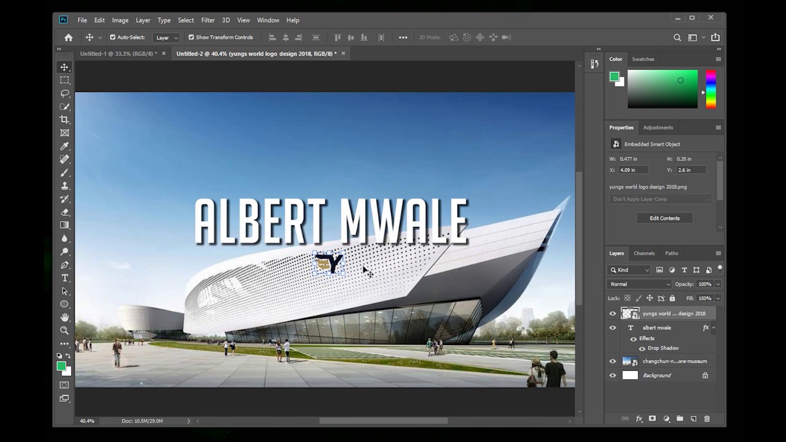Open the Layers panel menu
This screenshot has width=786, height=442.
[718, 253]
